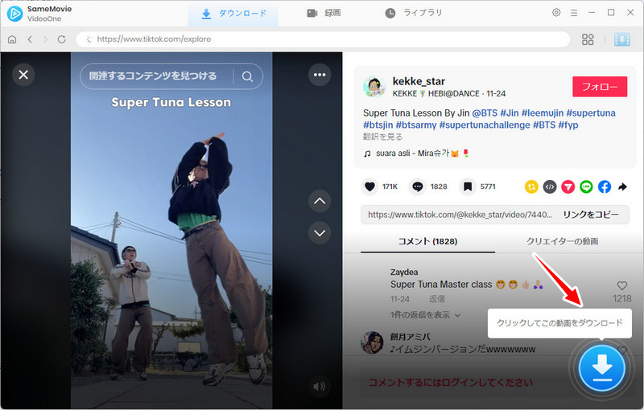This screenshot has width=644, height=410.
Task: Click the comment bubble icon 1828
Action: pos(417,187)
